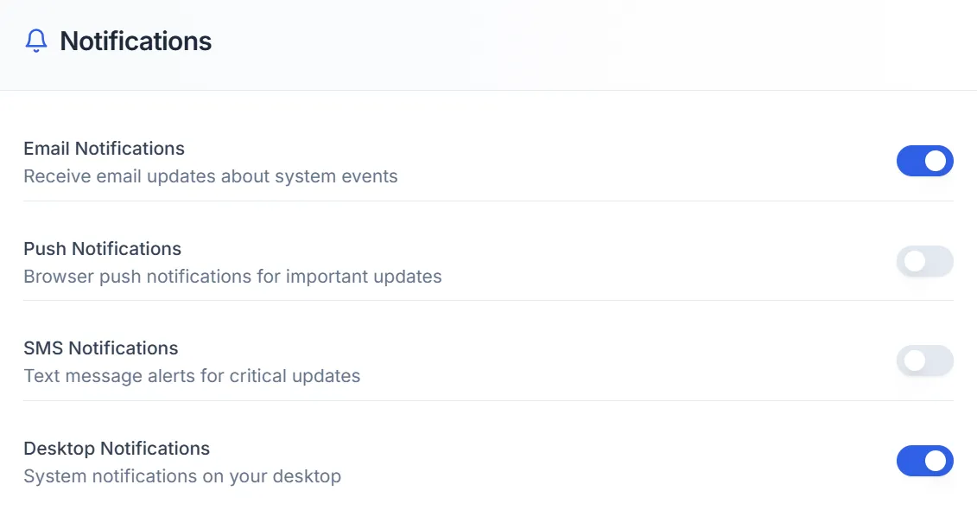Click 'Text message alerts for critical updates'
The width and height of the screenshot is (977, 523).
click(192, 376)
